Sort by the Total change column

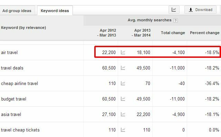click(173, 33)
